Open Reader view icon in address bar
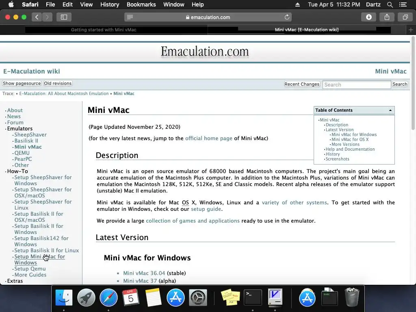 point(130,17)
